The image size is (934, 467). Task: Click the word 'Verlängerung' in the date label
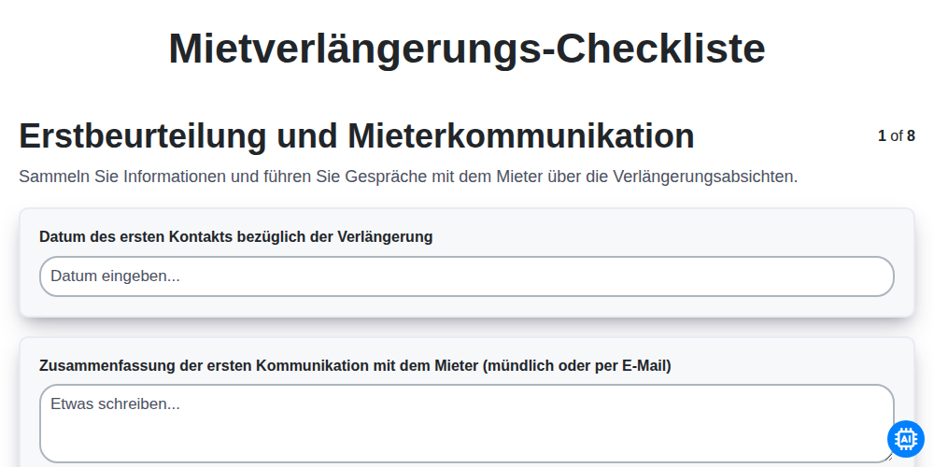[386, 237]
